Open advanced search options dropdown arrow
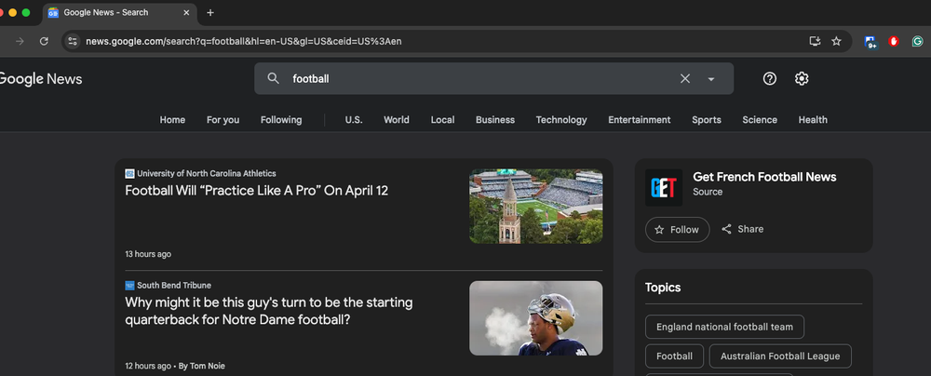 tap(711, 79)
